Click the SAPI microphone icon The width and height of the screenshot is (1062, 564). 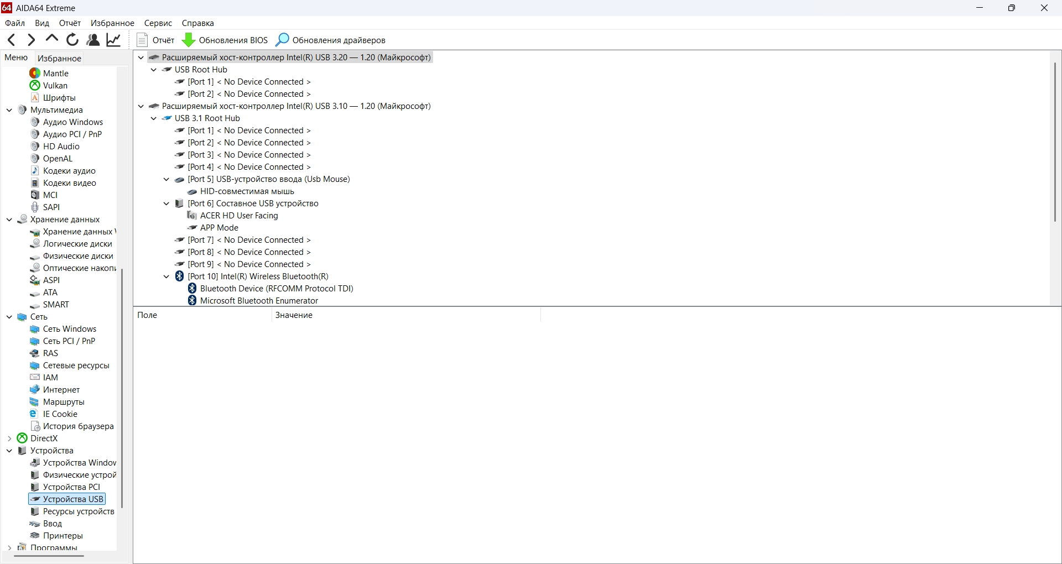35,207
